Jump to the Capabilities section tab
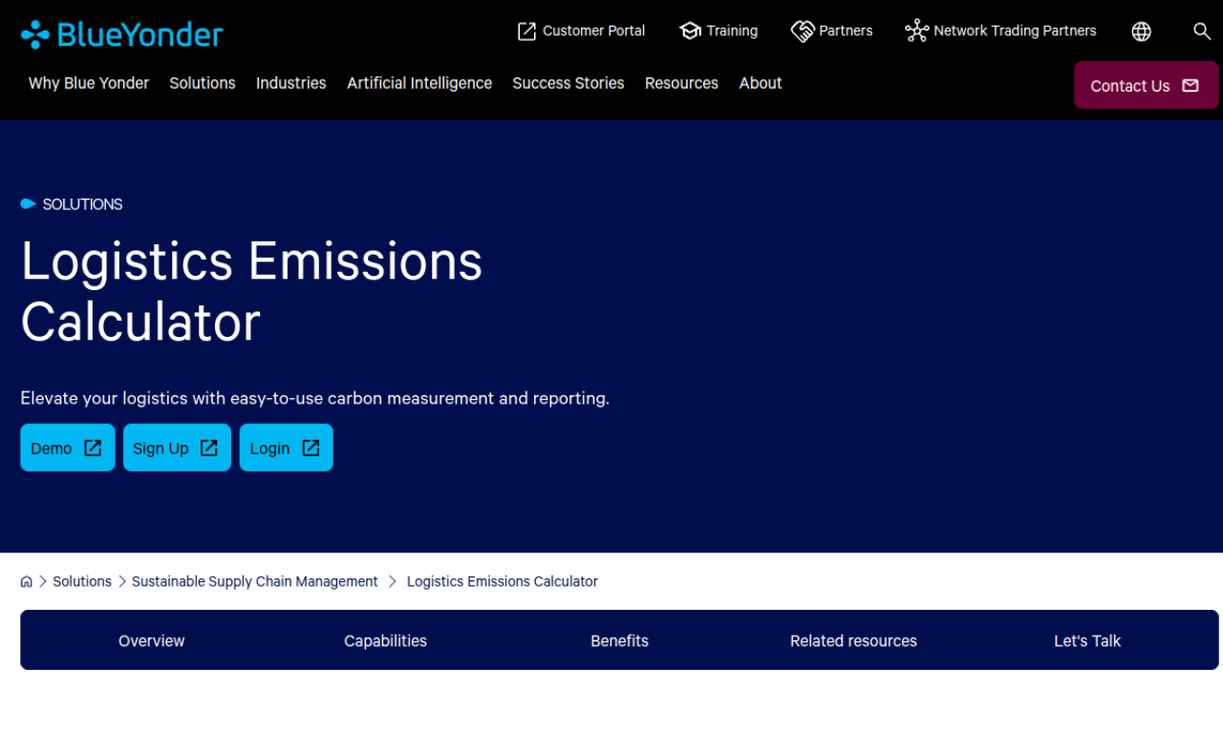Viewport: 1223px width, 733px height. tap(385, 640)
